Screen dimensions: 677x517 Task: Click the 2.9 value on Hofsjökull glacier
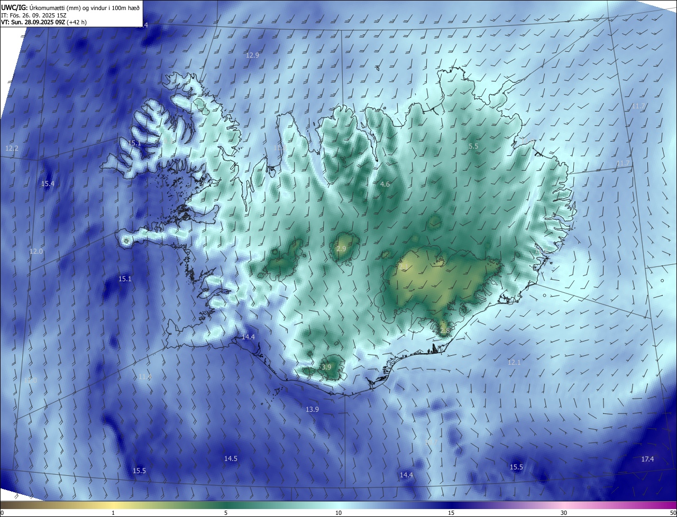tap(341, 249)
